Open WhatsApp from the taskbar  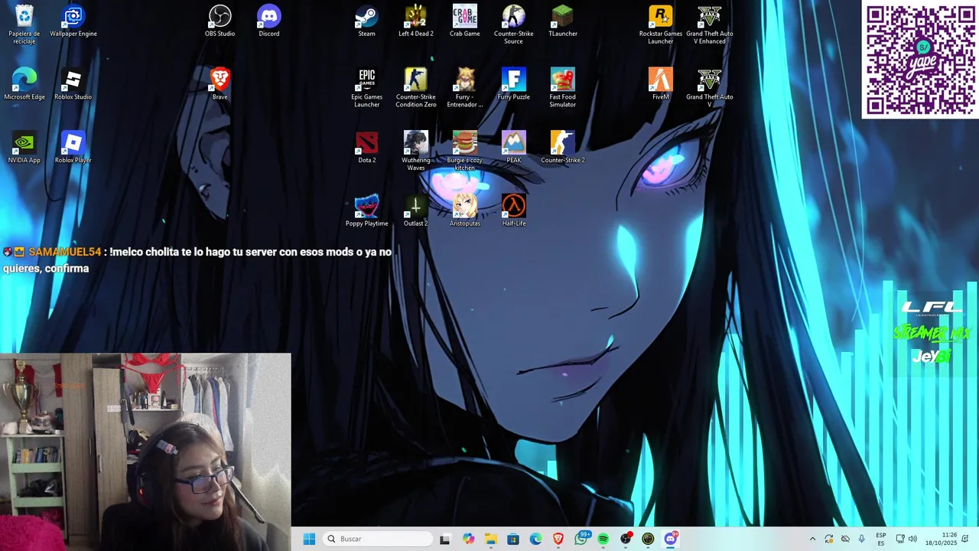[x=581, y=539]
